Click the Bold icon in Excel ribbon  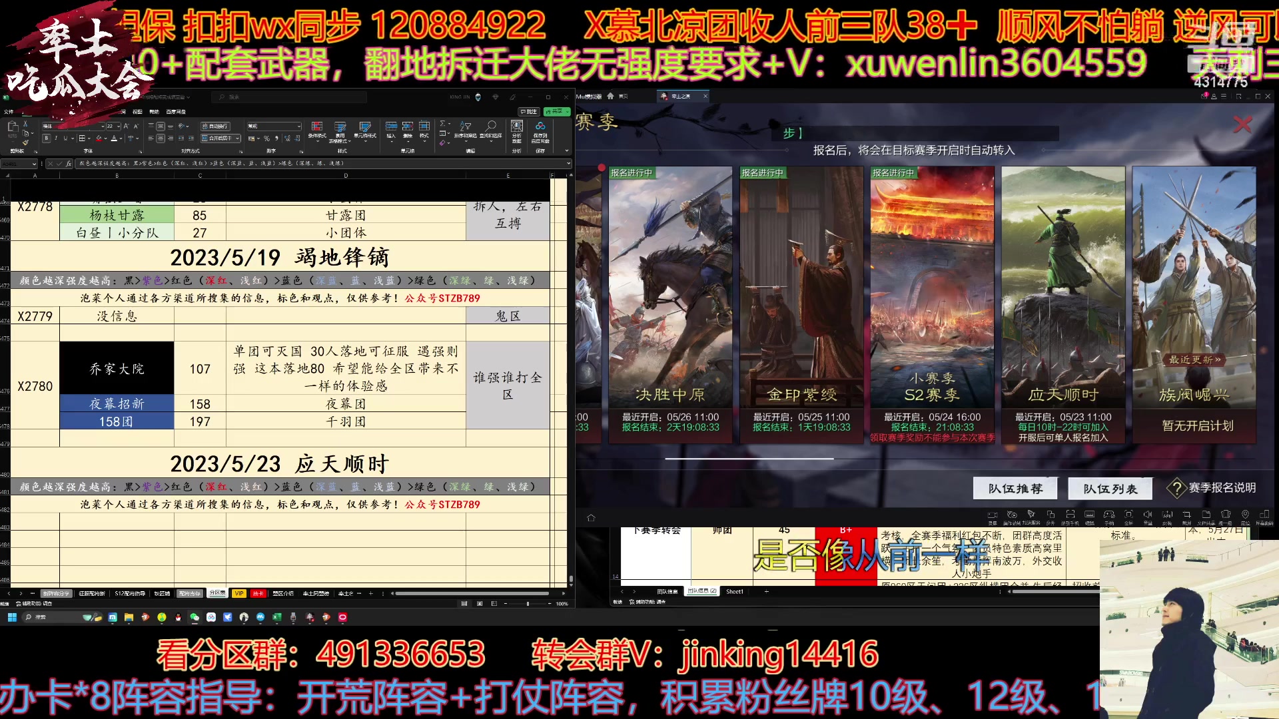pos(46,138)
